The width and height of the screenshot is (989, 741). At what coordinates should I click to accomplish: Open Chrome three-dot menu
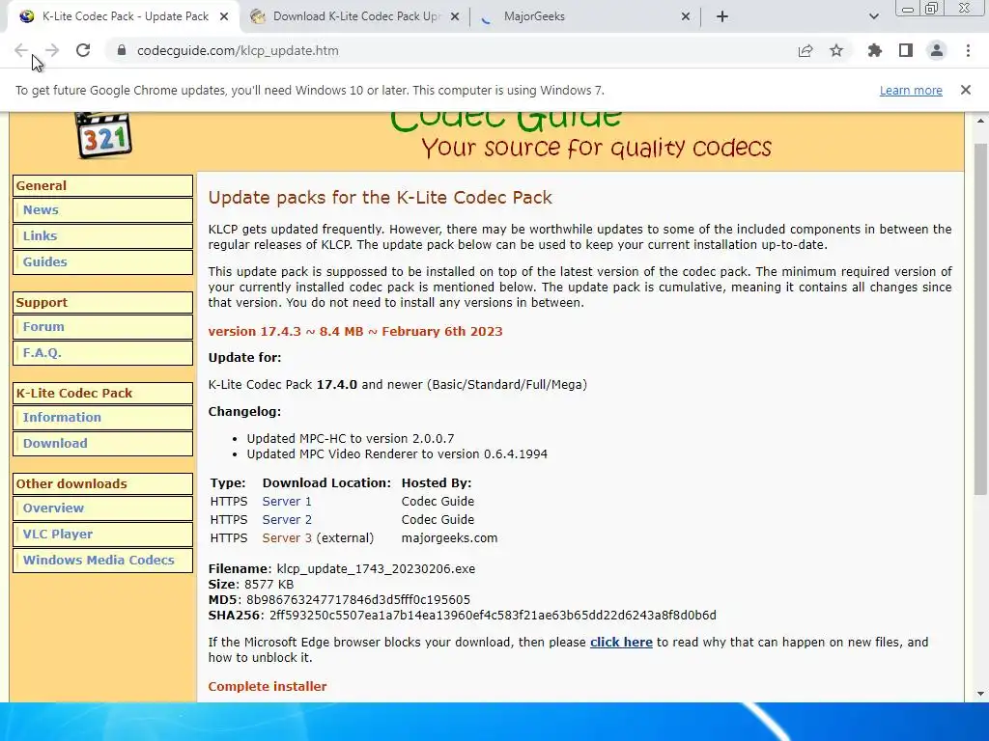tap(968, 50)
